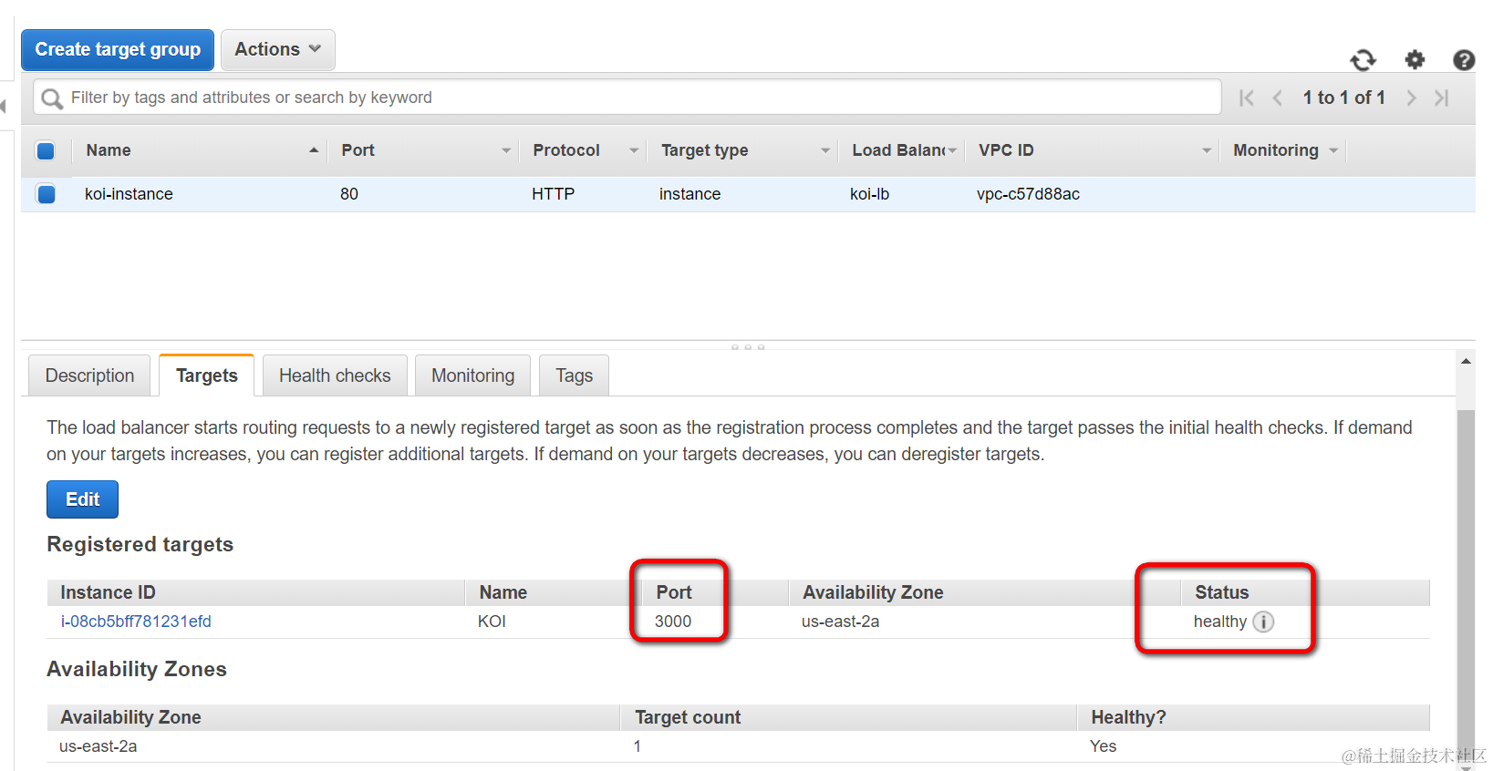
Task: Go to previous page of results
Action: click(1278, 98)
